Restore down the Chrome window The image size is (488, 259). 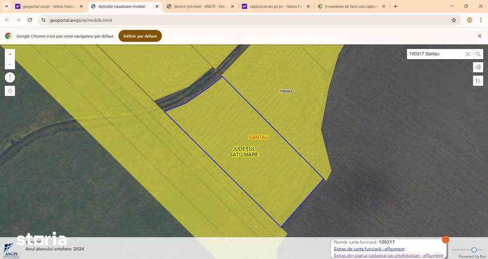tap(466, 6)
